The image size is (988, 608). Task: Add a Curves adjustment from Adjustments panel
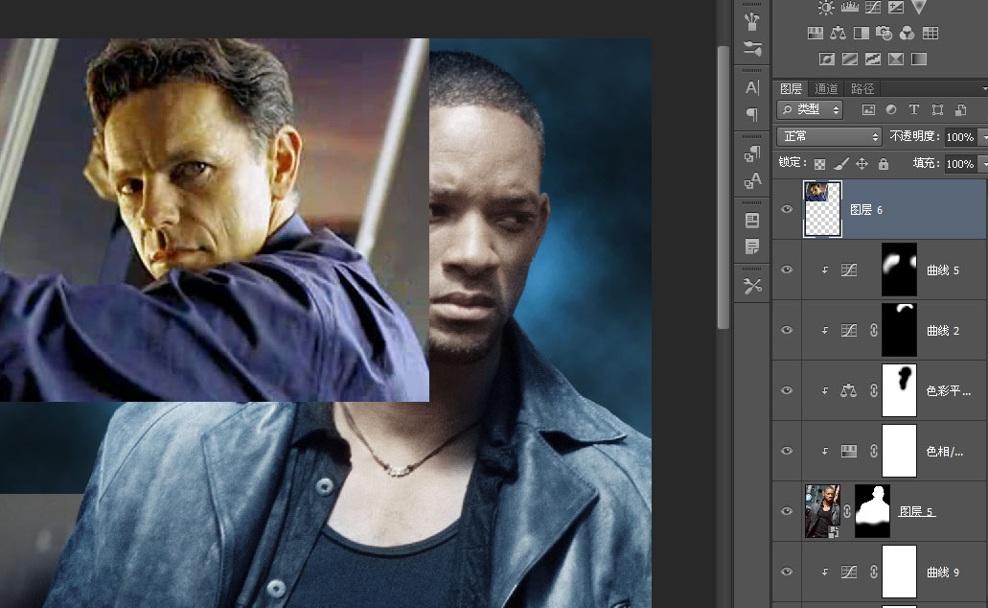(873, 8)
